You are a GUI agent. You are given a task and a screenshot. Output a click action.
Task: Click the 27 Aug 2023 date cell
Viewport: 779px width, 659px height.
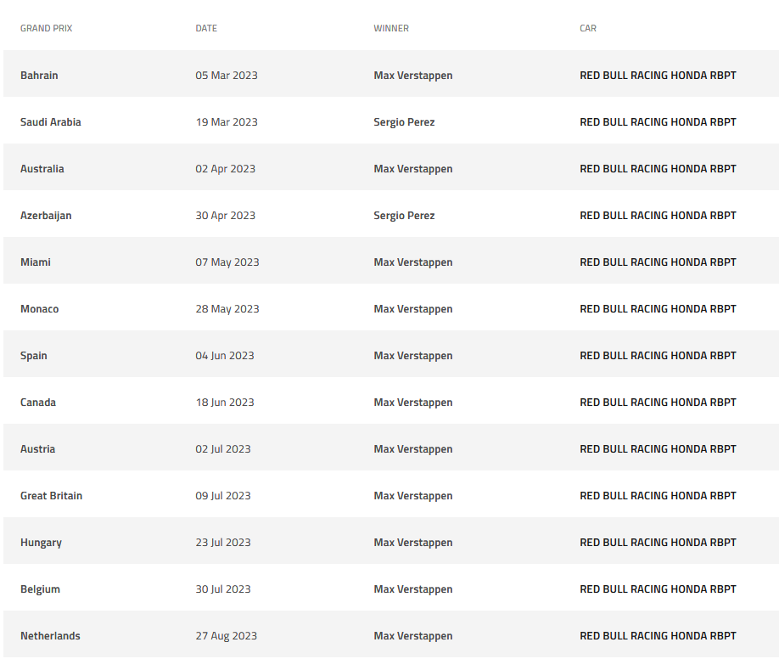coord(227,636)
